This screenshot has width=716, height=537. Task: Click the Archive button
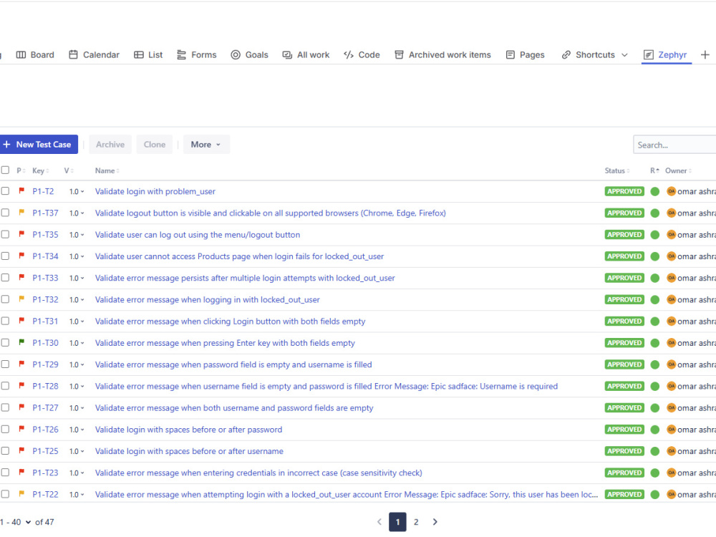tap(110, 145)
